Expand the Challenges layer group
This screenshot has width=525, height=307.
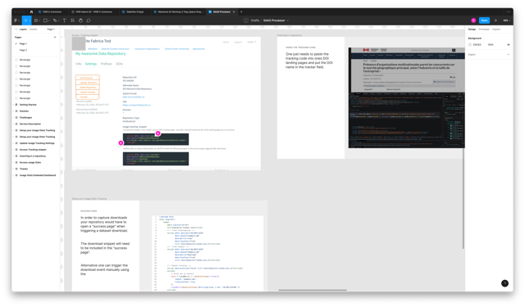coord(14,118)
